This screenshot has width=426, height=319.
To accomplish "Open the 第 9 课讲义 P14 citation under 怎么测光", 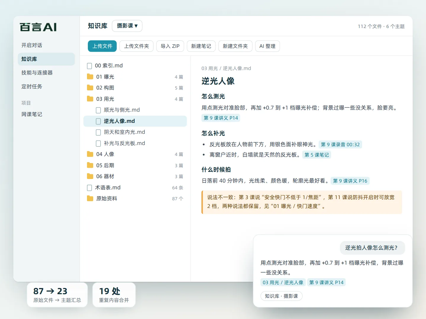I will (x=221, y=118).
